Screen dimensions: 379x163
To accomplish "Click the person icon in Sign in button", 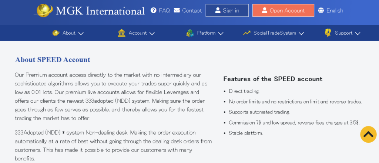I will pos(218,10).
